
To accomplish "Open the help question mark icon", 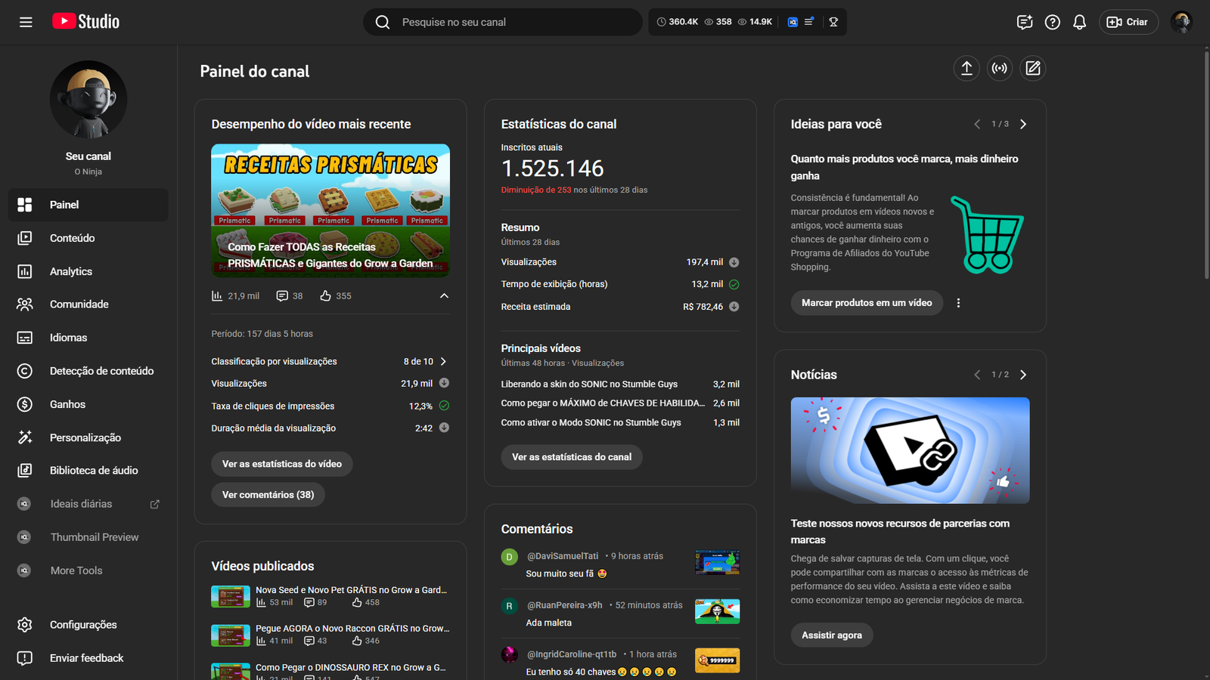I will click(x=1052, y=22).
